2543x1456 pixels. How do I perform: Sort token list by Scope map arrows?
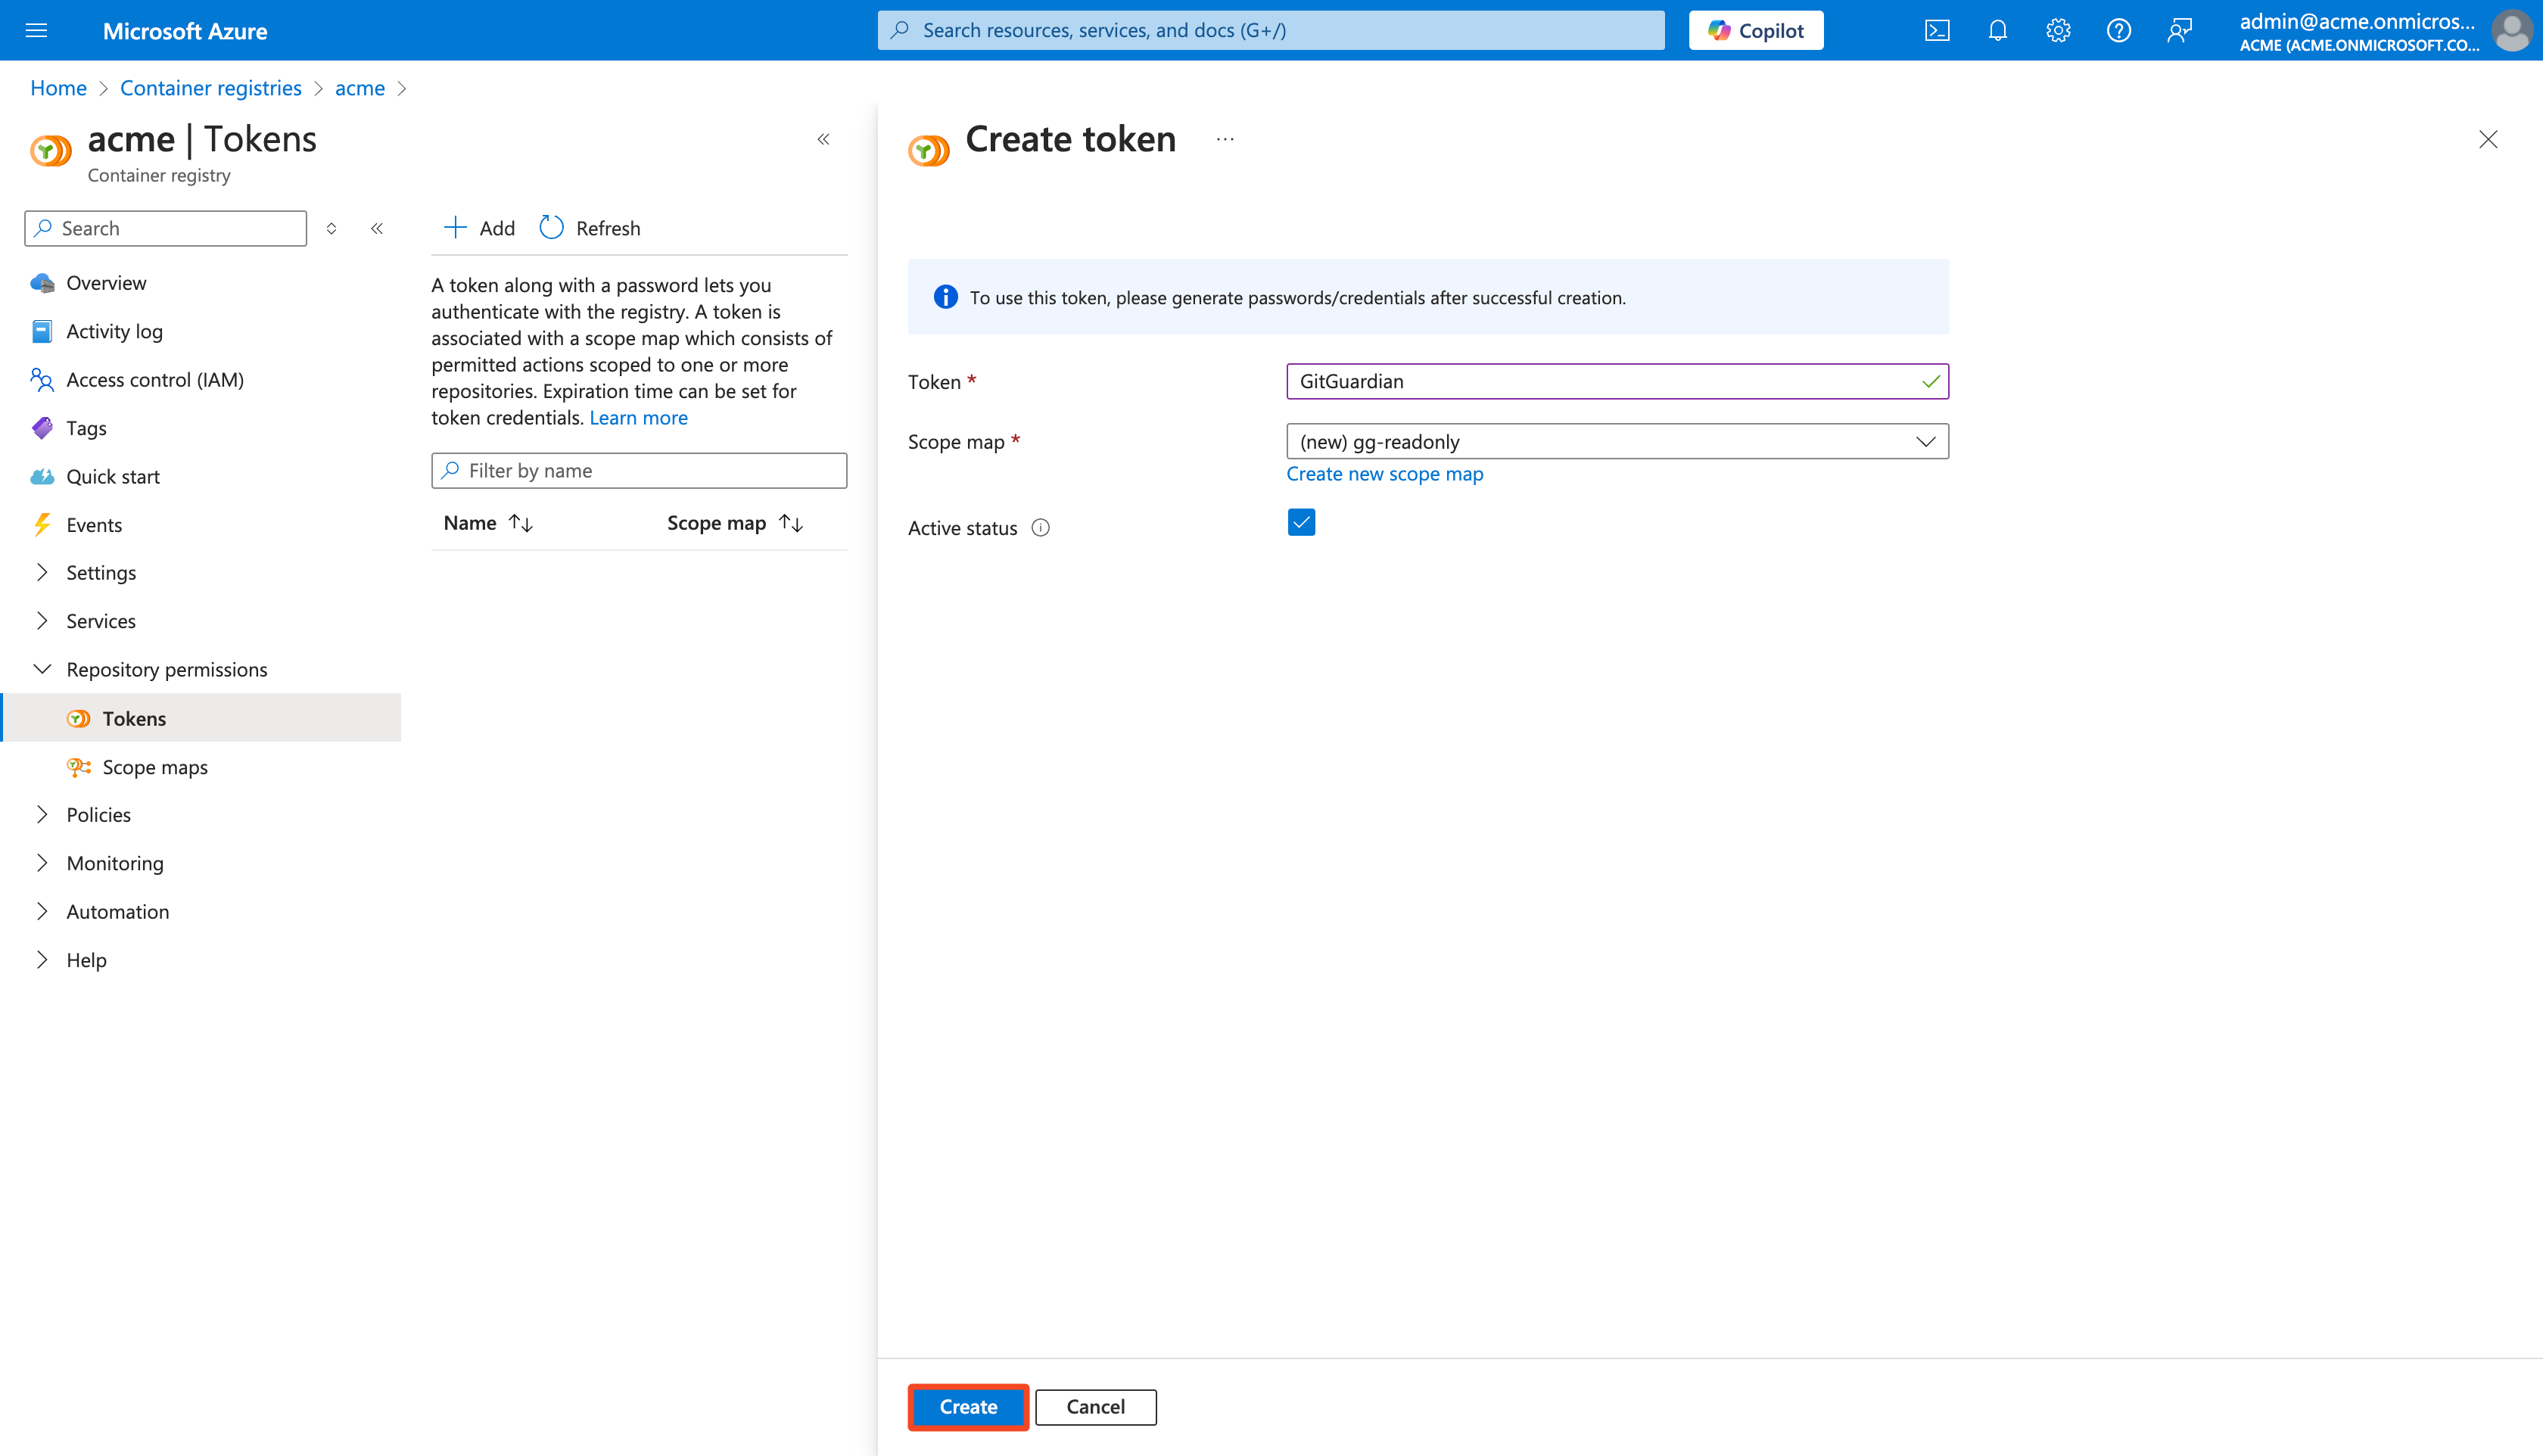(791, 523)
